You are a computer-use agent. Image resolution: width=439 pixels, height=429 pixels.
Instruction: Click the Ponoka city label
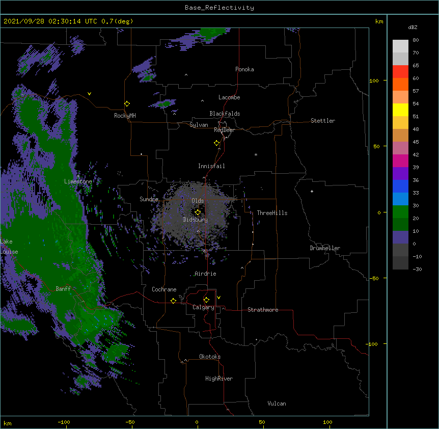[x=244, y=69]
